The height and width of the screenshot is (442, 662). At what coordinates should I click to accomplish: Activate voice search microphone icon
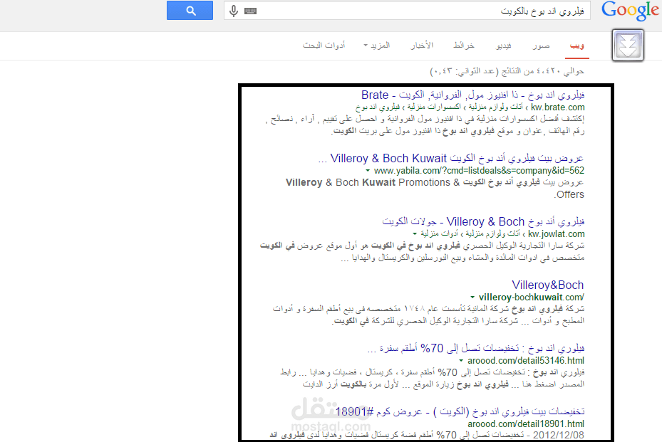234,11
